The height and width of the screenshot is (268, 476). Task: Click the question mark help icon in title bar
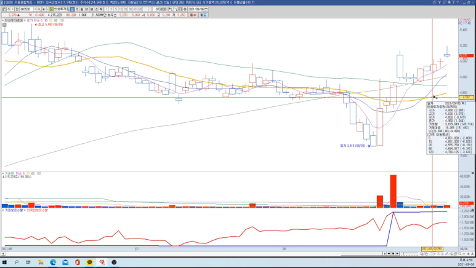[458, 2]
